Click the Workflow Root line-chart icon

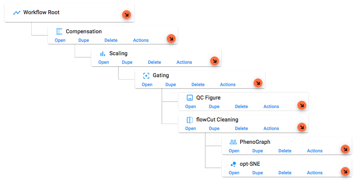coord(16,13)
